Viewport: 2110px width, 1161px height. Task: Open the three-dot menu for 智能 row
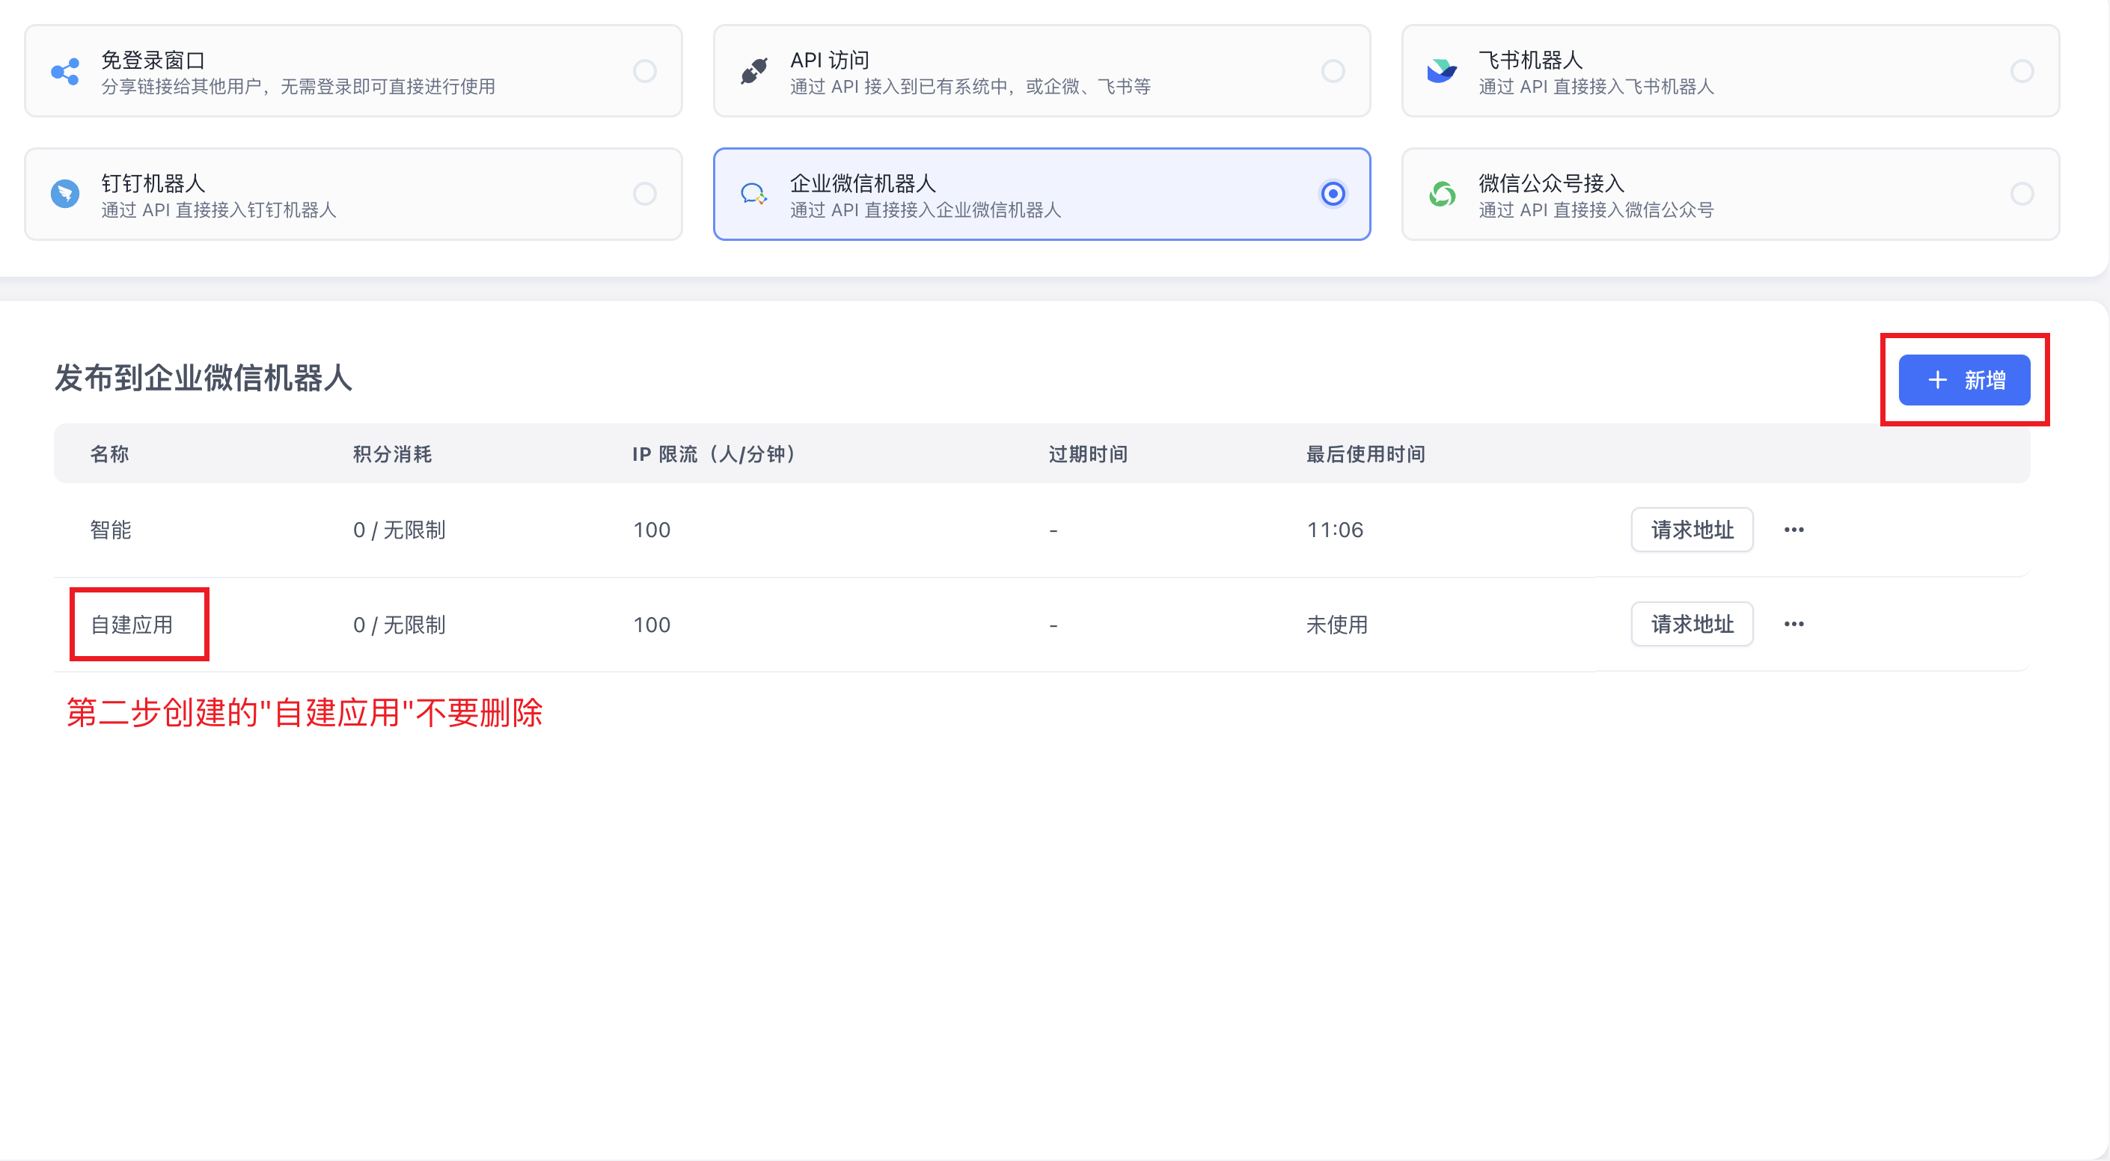(x=1793, y=530)
